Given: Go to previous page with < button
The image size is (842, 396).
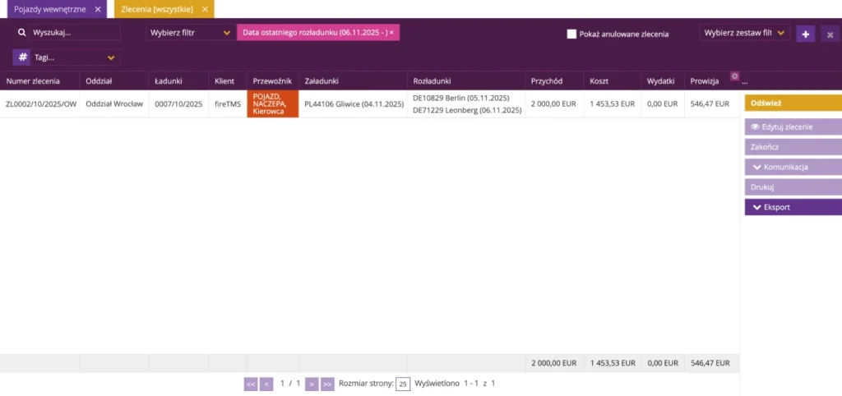Looking at the screenshot, I should (x=266, y=384).
